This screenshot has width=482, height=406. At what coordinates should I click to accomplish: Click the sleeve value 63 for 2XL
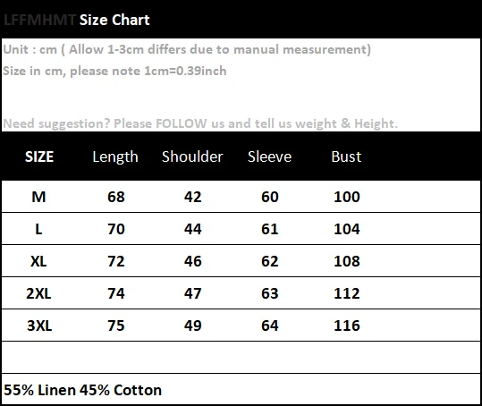pos(269,293)
